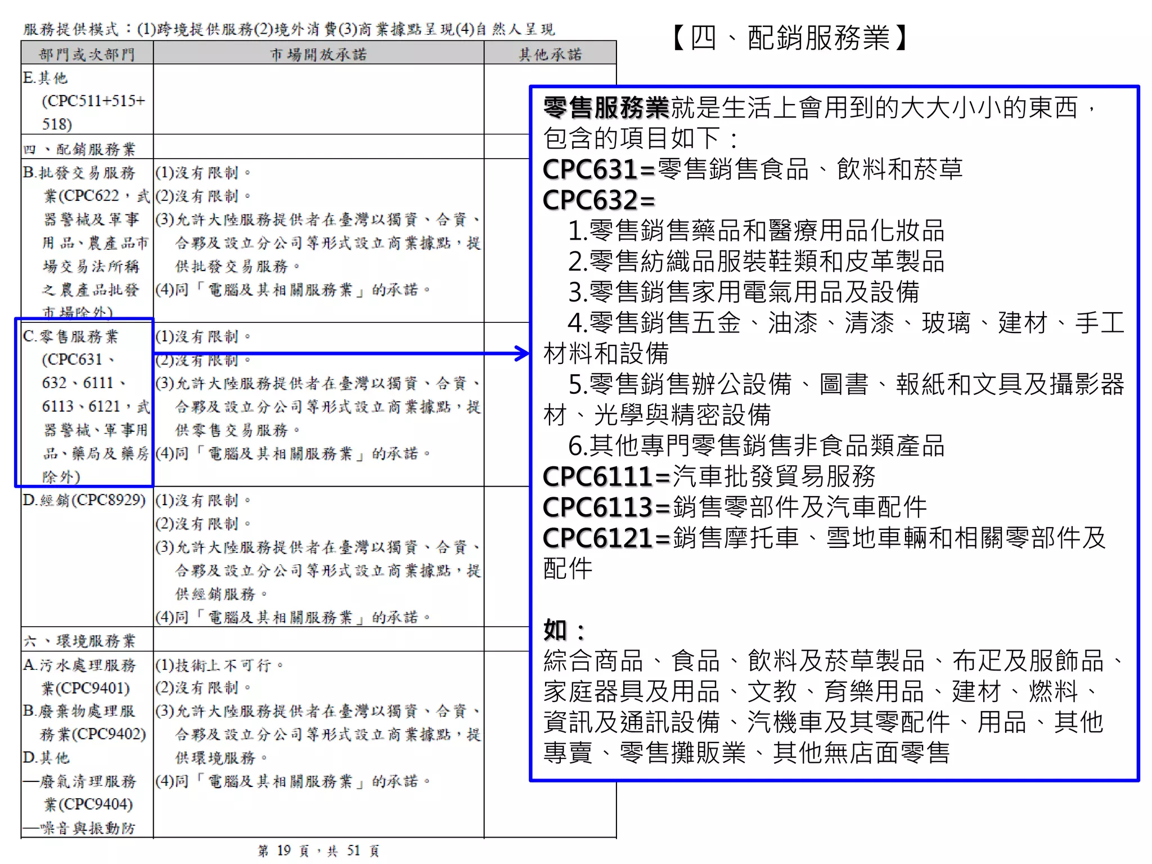This screenshot has width=1152, height=864.
Task: Click the top line 服務提供模式
Action: 289,29
